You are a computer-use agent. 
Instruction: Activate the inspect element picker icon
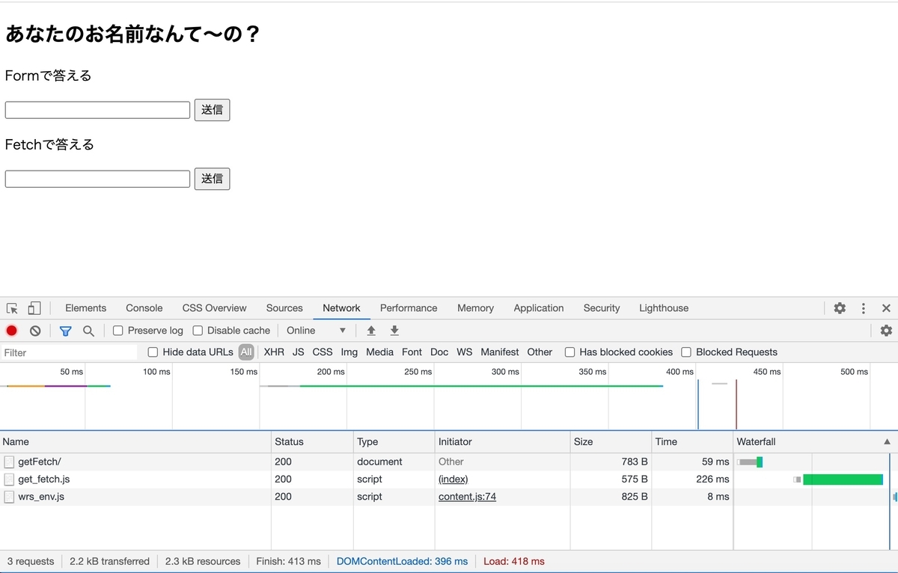coord(12,308)
